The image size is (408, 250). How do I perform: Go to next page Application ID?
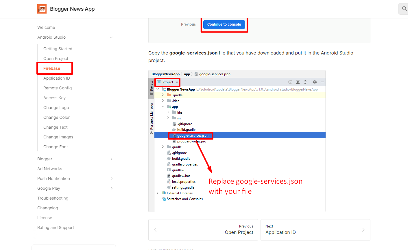[x=315, y=230]
